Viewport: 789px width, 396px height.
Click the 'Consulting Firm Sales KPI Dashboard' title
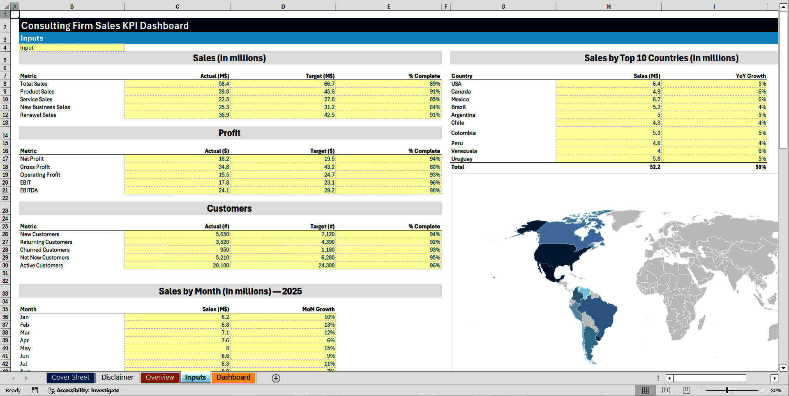click(105, 25)
